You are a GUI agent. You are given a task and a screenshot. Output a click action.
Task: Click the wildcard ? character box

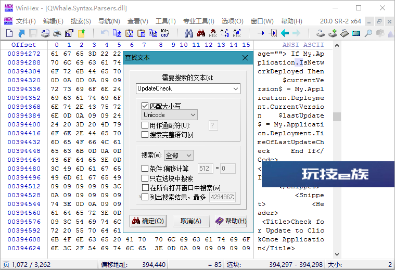213,125
